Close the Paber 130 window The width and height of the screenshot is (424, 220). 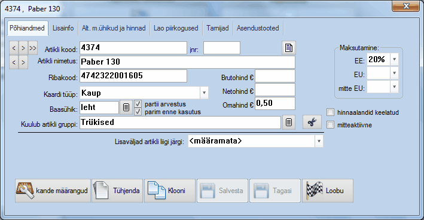tap(405, 6)
